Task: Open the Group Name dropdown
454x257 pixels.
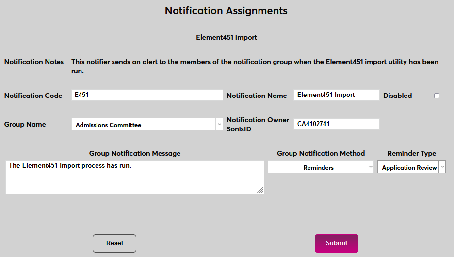Action: coord(147,125)
